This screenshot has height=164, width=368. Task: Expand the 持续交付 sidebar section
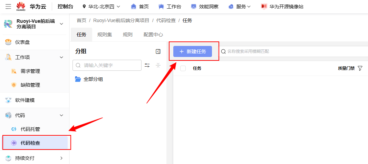[61, 158]
